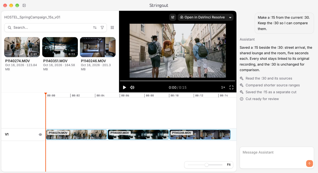The height and width of the screenshot is (173, 318).
Task: Click project name HOSTEL_SpringCampaign_15s_v01
Action: coord(32,17)
